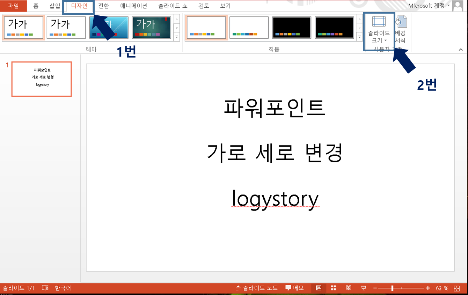
Task: Go to the 전환 tab
Action: 103,6
